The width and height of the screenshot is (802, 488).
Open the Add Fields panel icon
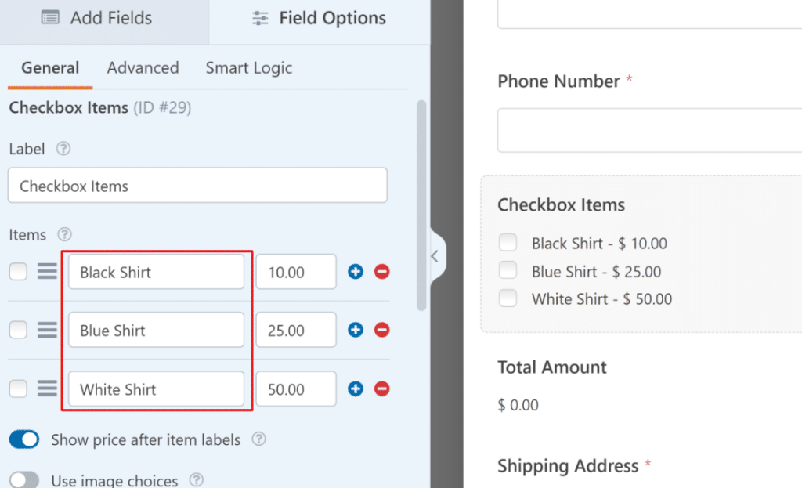pos(49,17)
